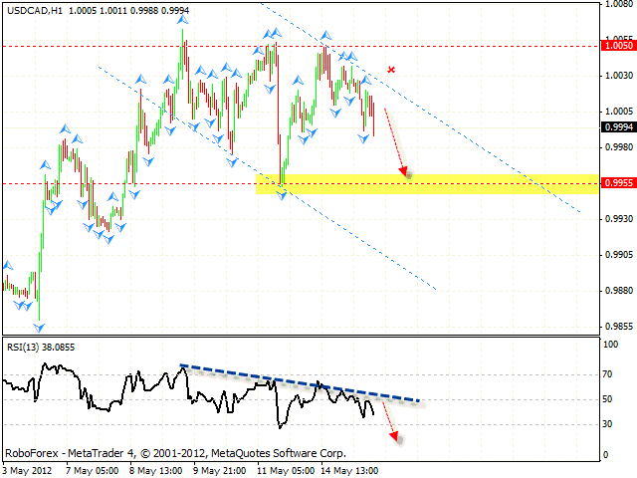This screenshot has width=637, height=478.
Task: Click the 1.0080 price axis label
Action: tap(618, 4)
